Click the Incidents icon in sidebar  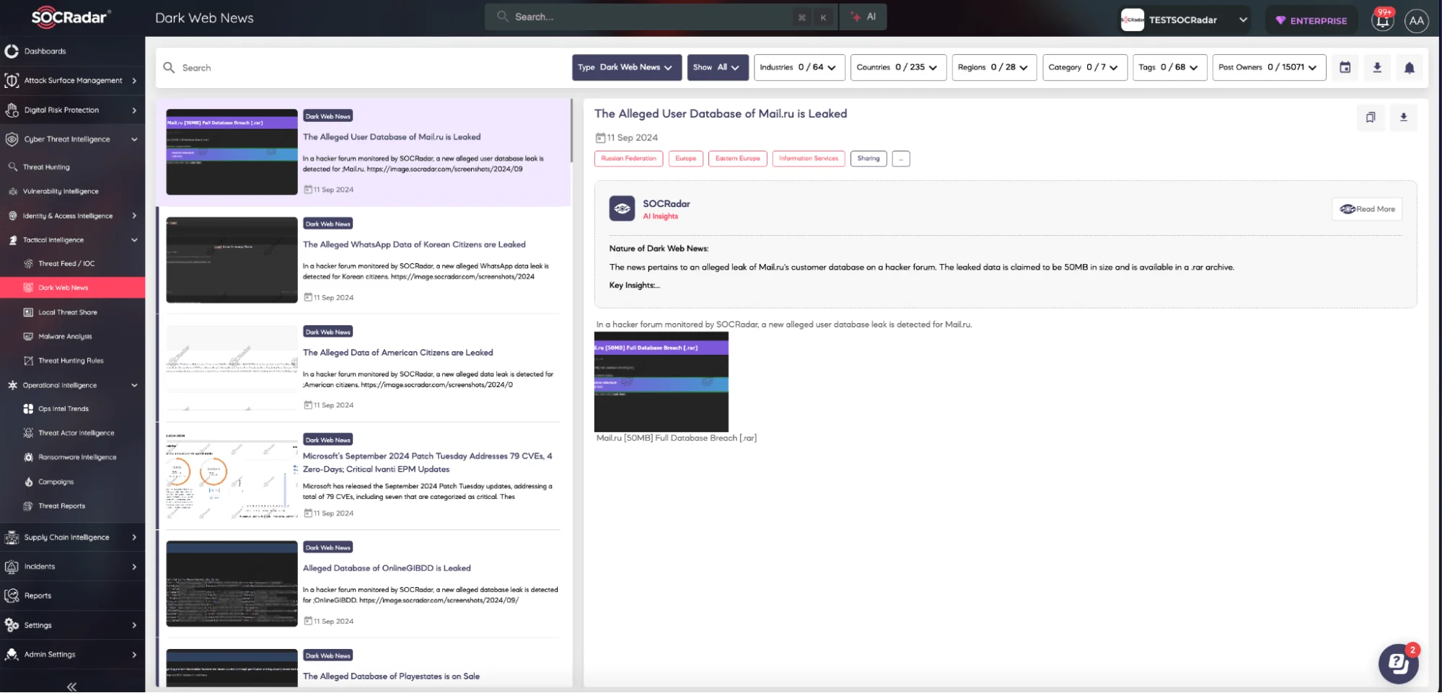click(x=12, y=567)
